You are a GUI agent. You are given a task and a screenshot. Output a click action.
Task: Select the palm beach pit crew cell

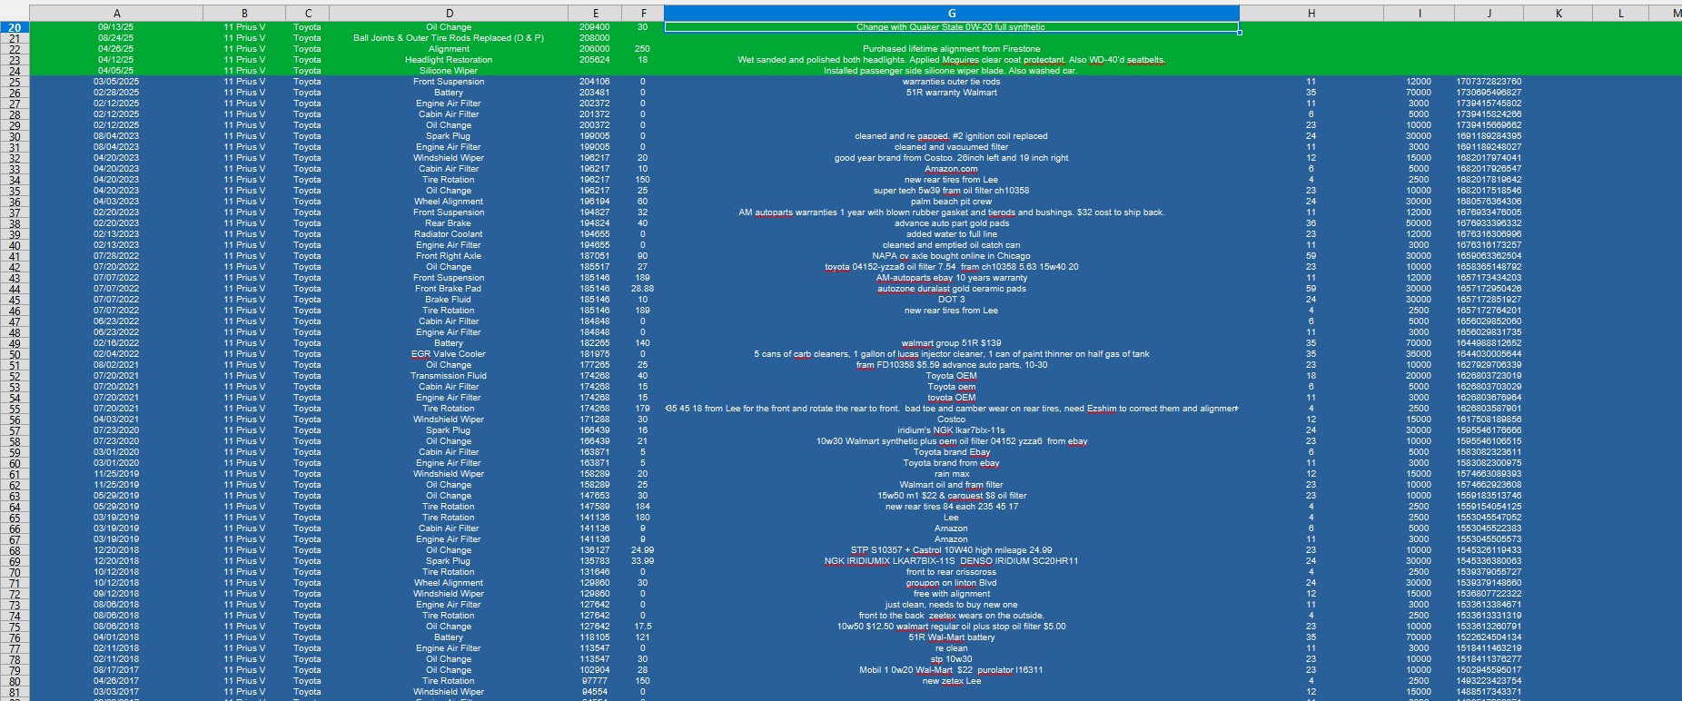(x=952, y=202)
